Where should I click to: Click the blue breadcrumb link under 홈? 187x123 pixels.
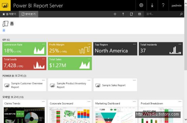point(4,30)
